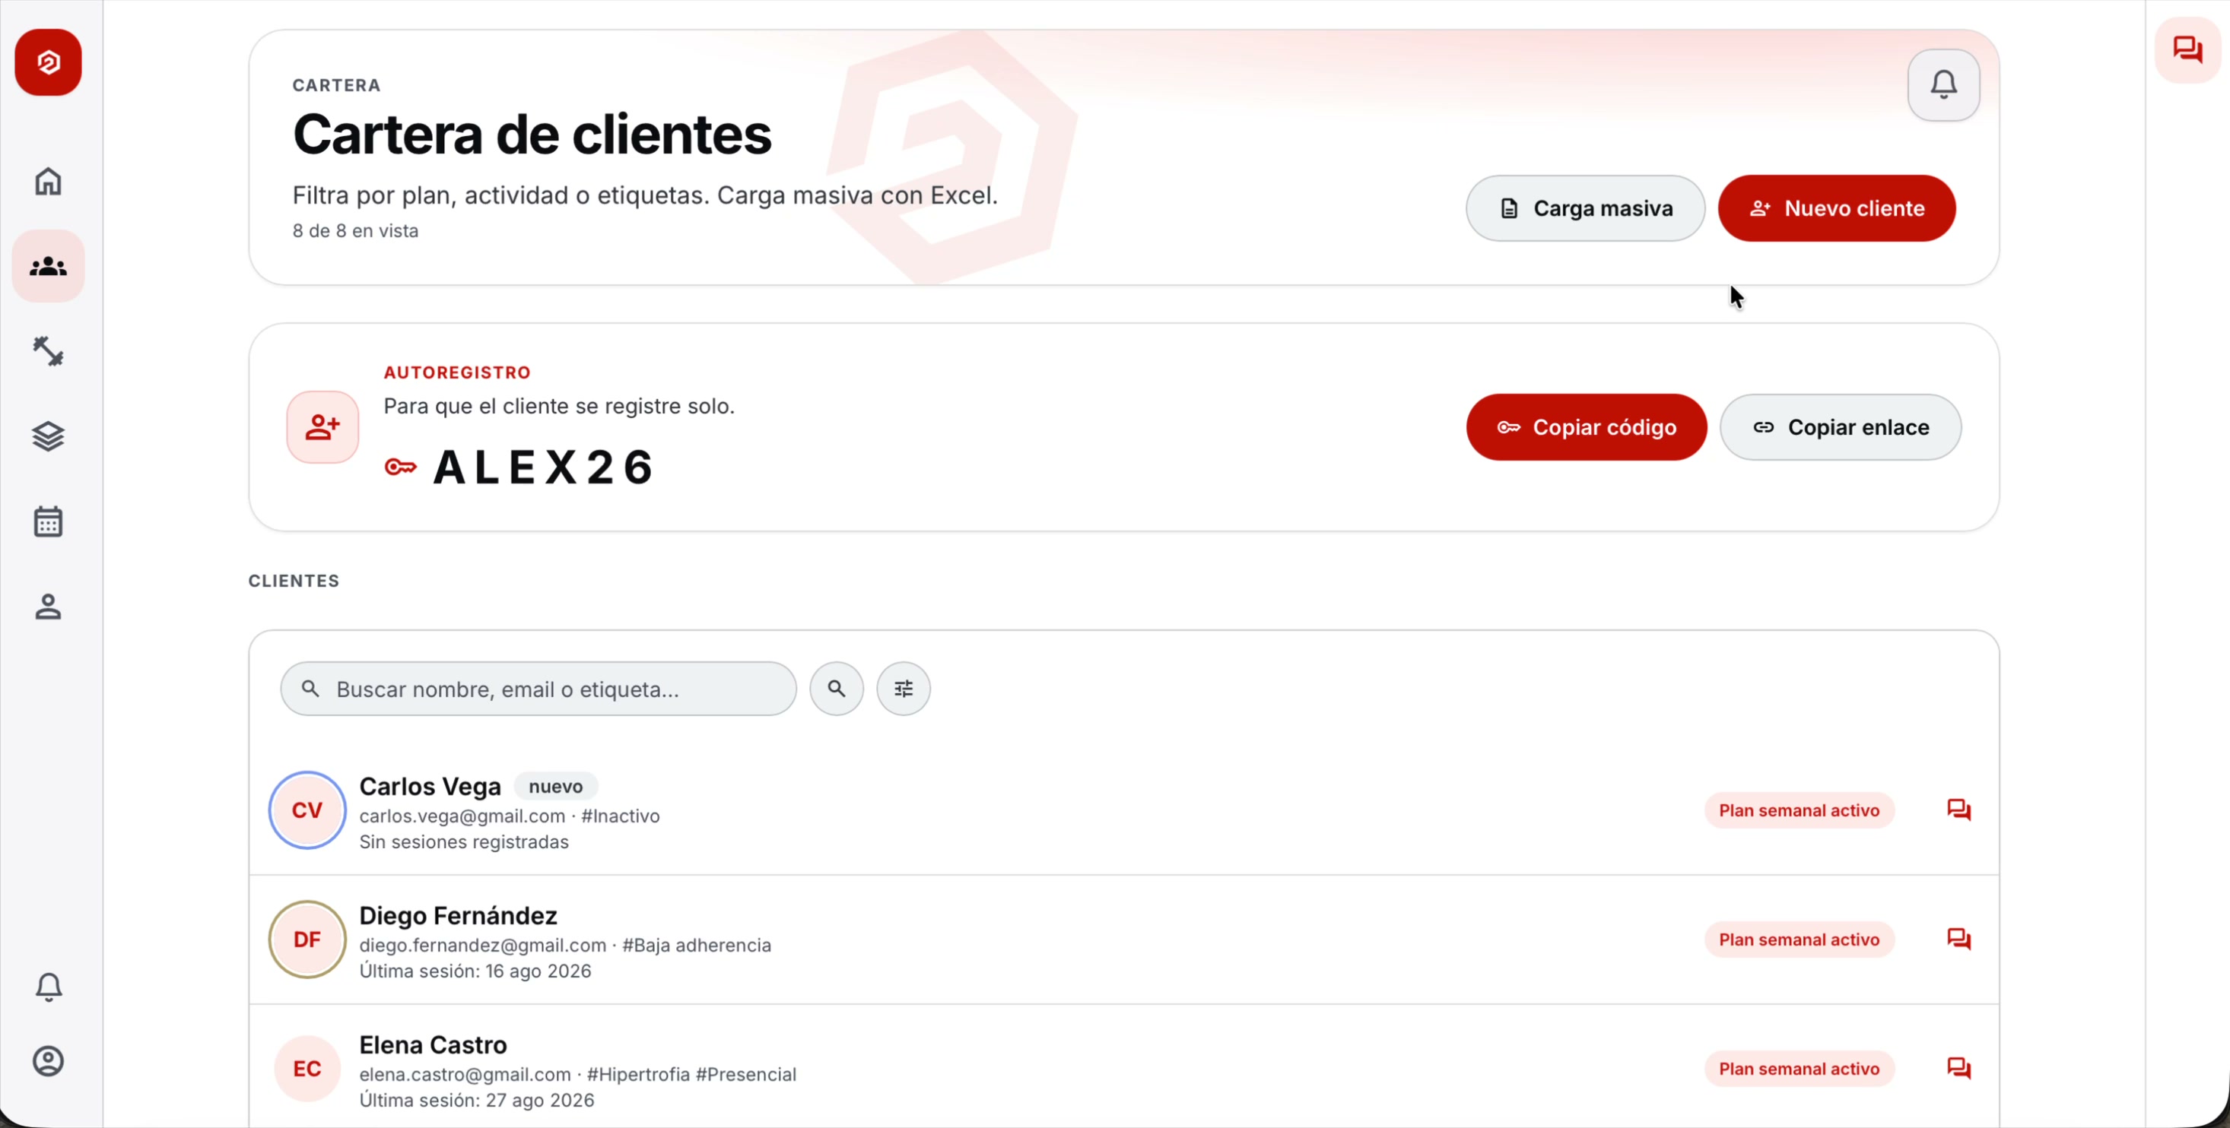Click the Cartera de clientes heading
The image size is (2230, 1128).
532,134
